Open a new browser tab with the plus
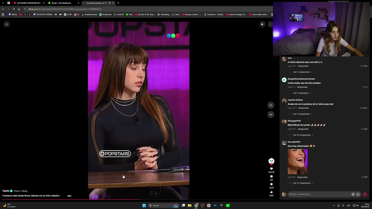The height and width of the screenshot is (209, 372). [x=118, y=3]
